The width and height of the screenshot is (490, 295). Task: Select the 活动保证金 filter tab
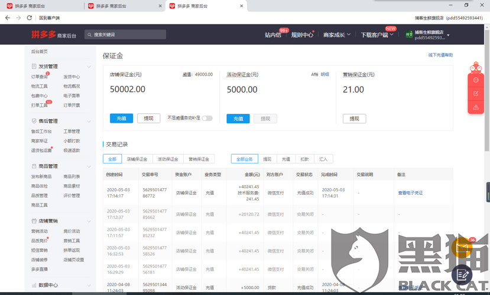[168, 159]
